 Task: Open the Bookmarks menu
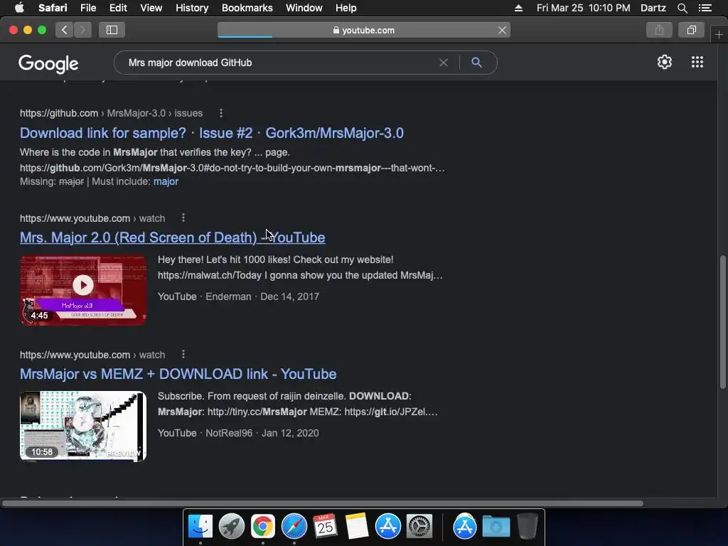[247, 8]
